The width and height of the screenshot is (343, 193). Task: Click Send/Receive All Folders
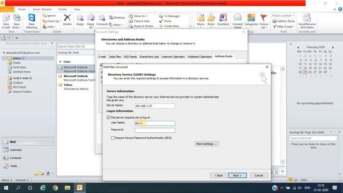(307, 21)
